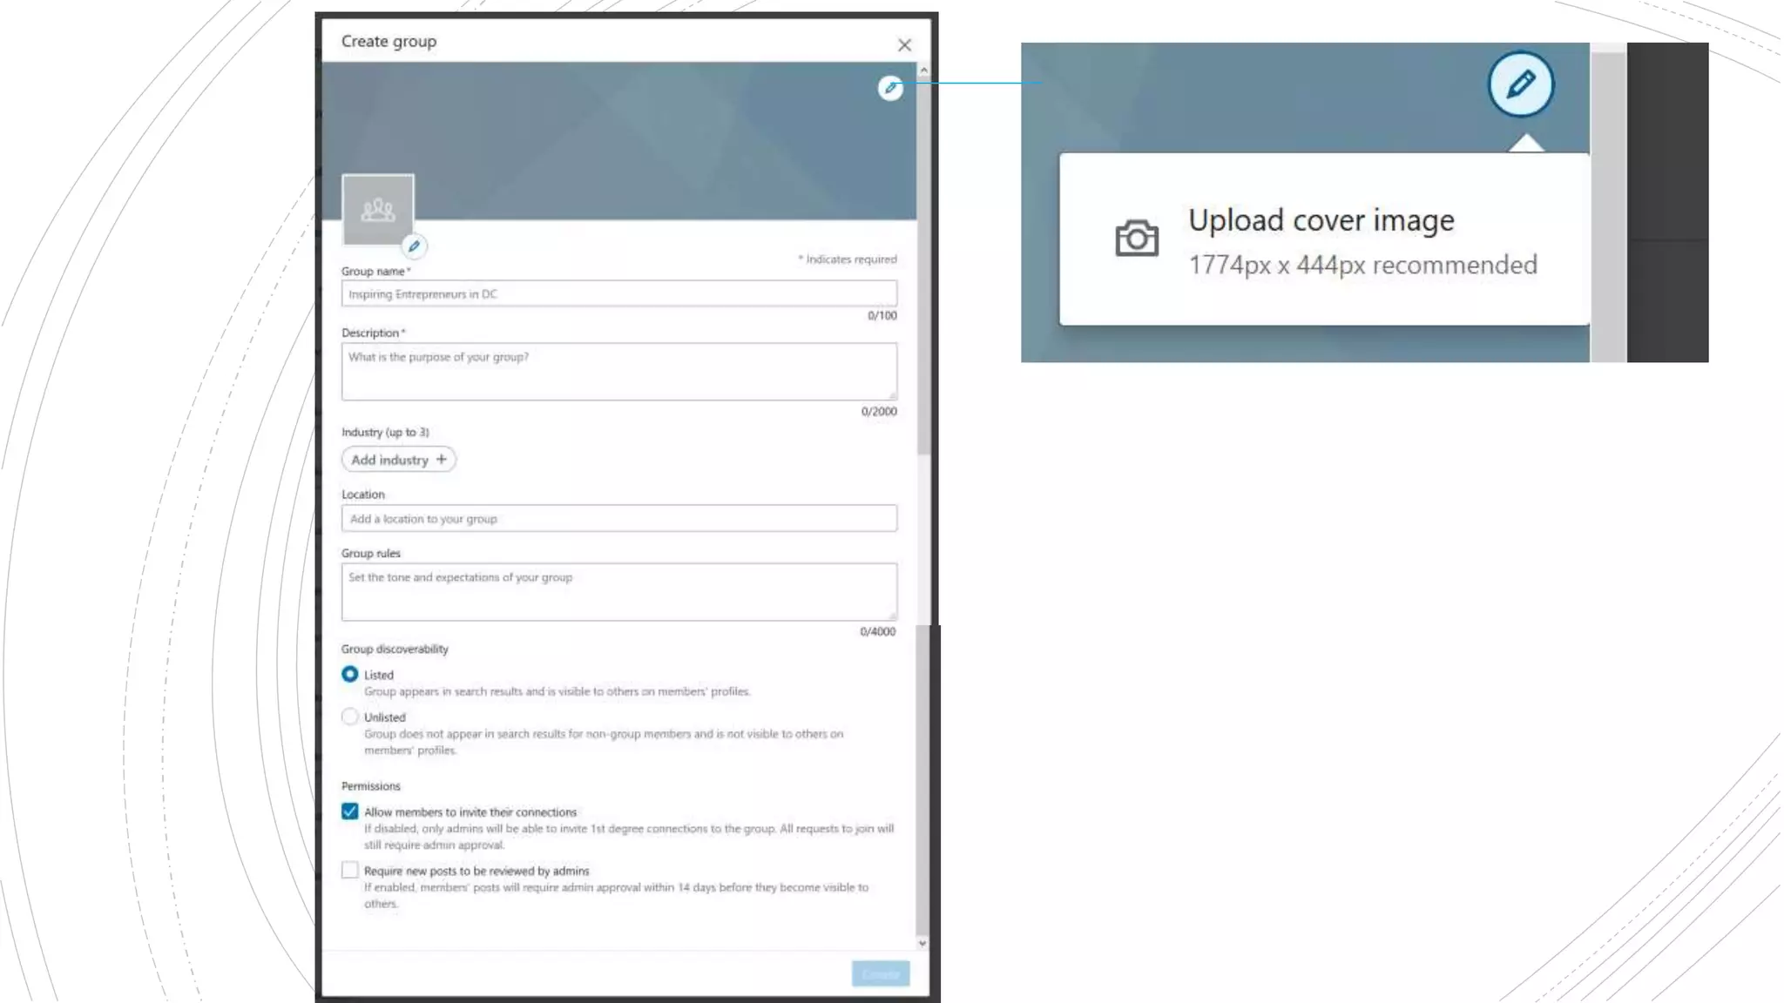
Task: Click the plus icon in Add industry
Action: [x=442, y=459]
